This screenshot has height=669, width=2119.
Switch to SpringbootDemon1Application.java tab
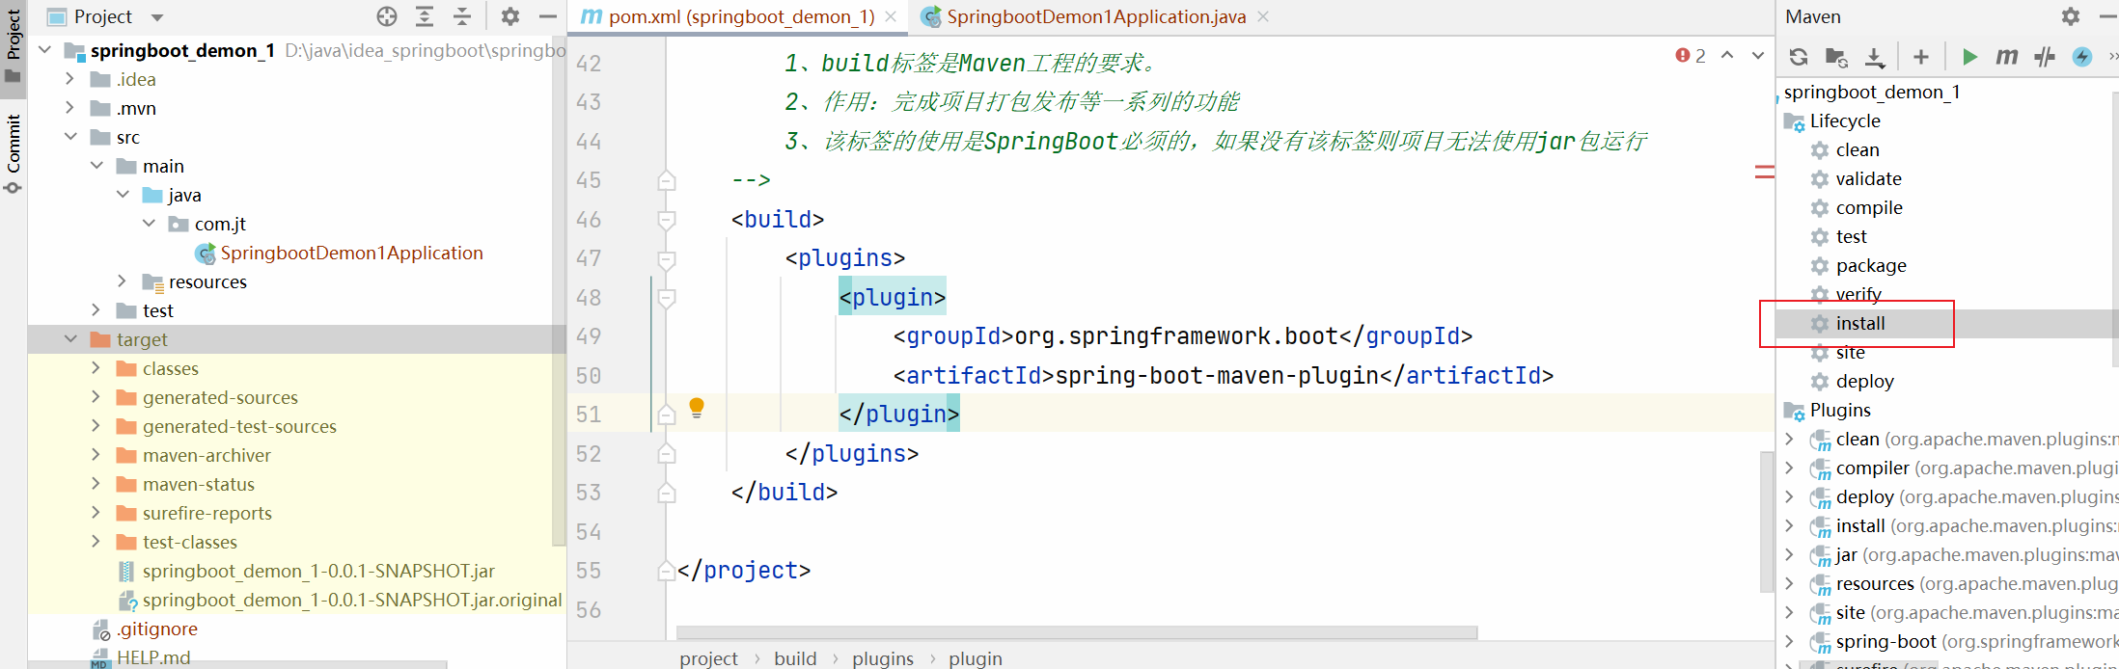(1095, 16)
